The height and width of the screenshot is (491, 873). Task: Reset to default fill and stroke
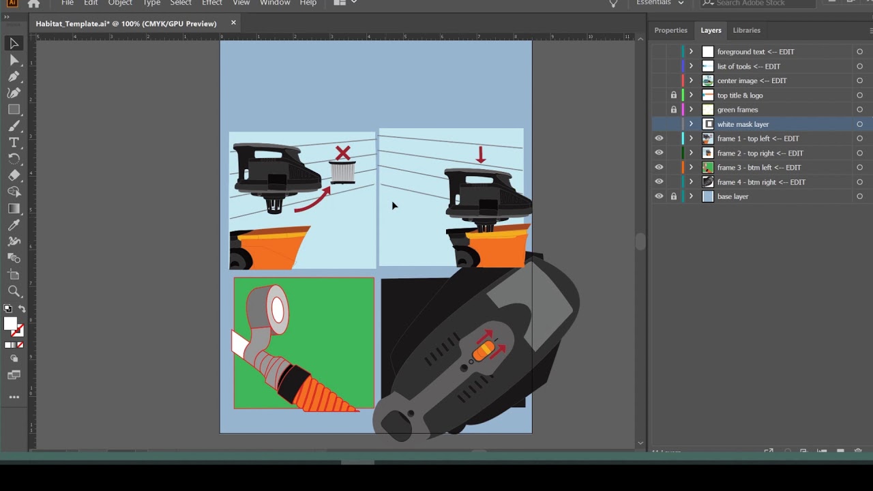[x=8, y=309]
